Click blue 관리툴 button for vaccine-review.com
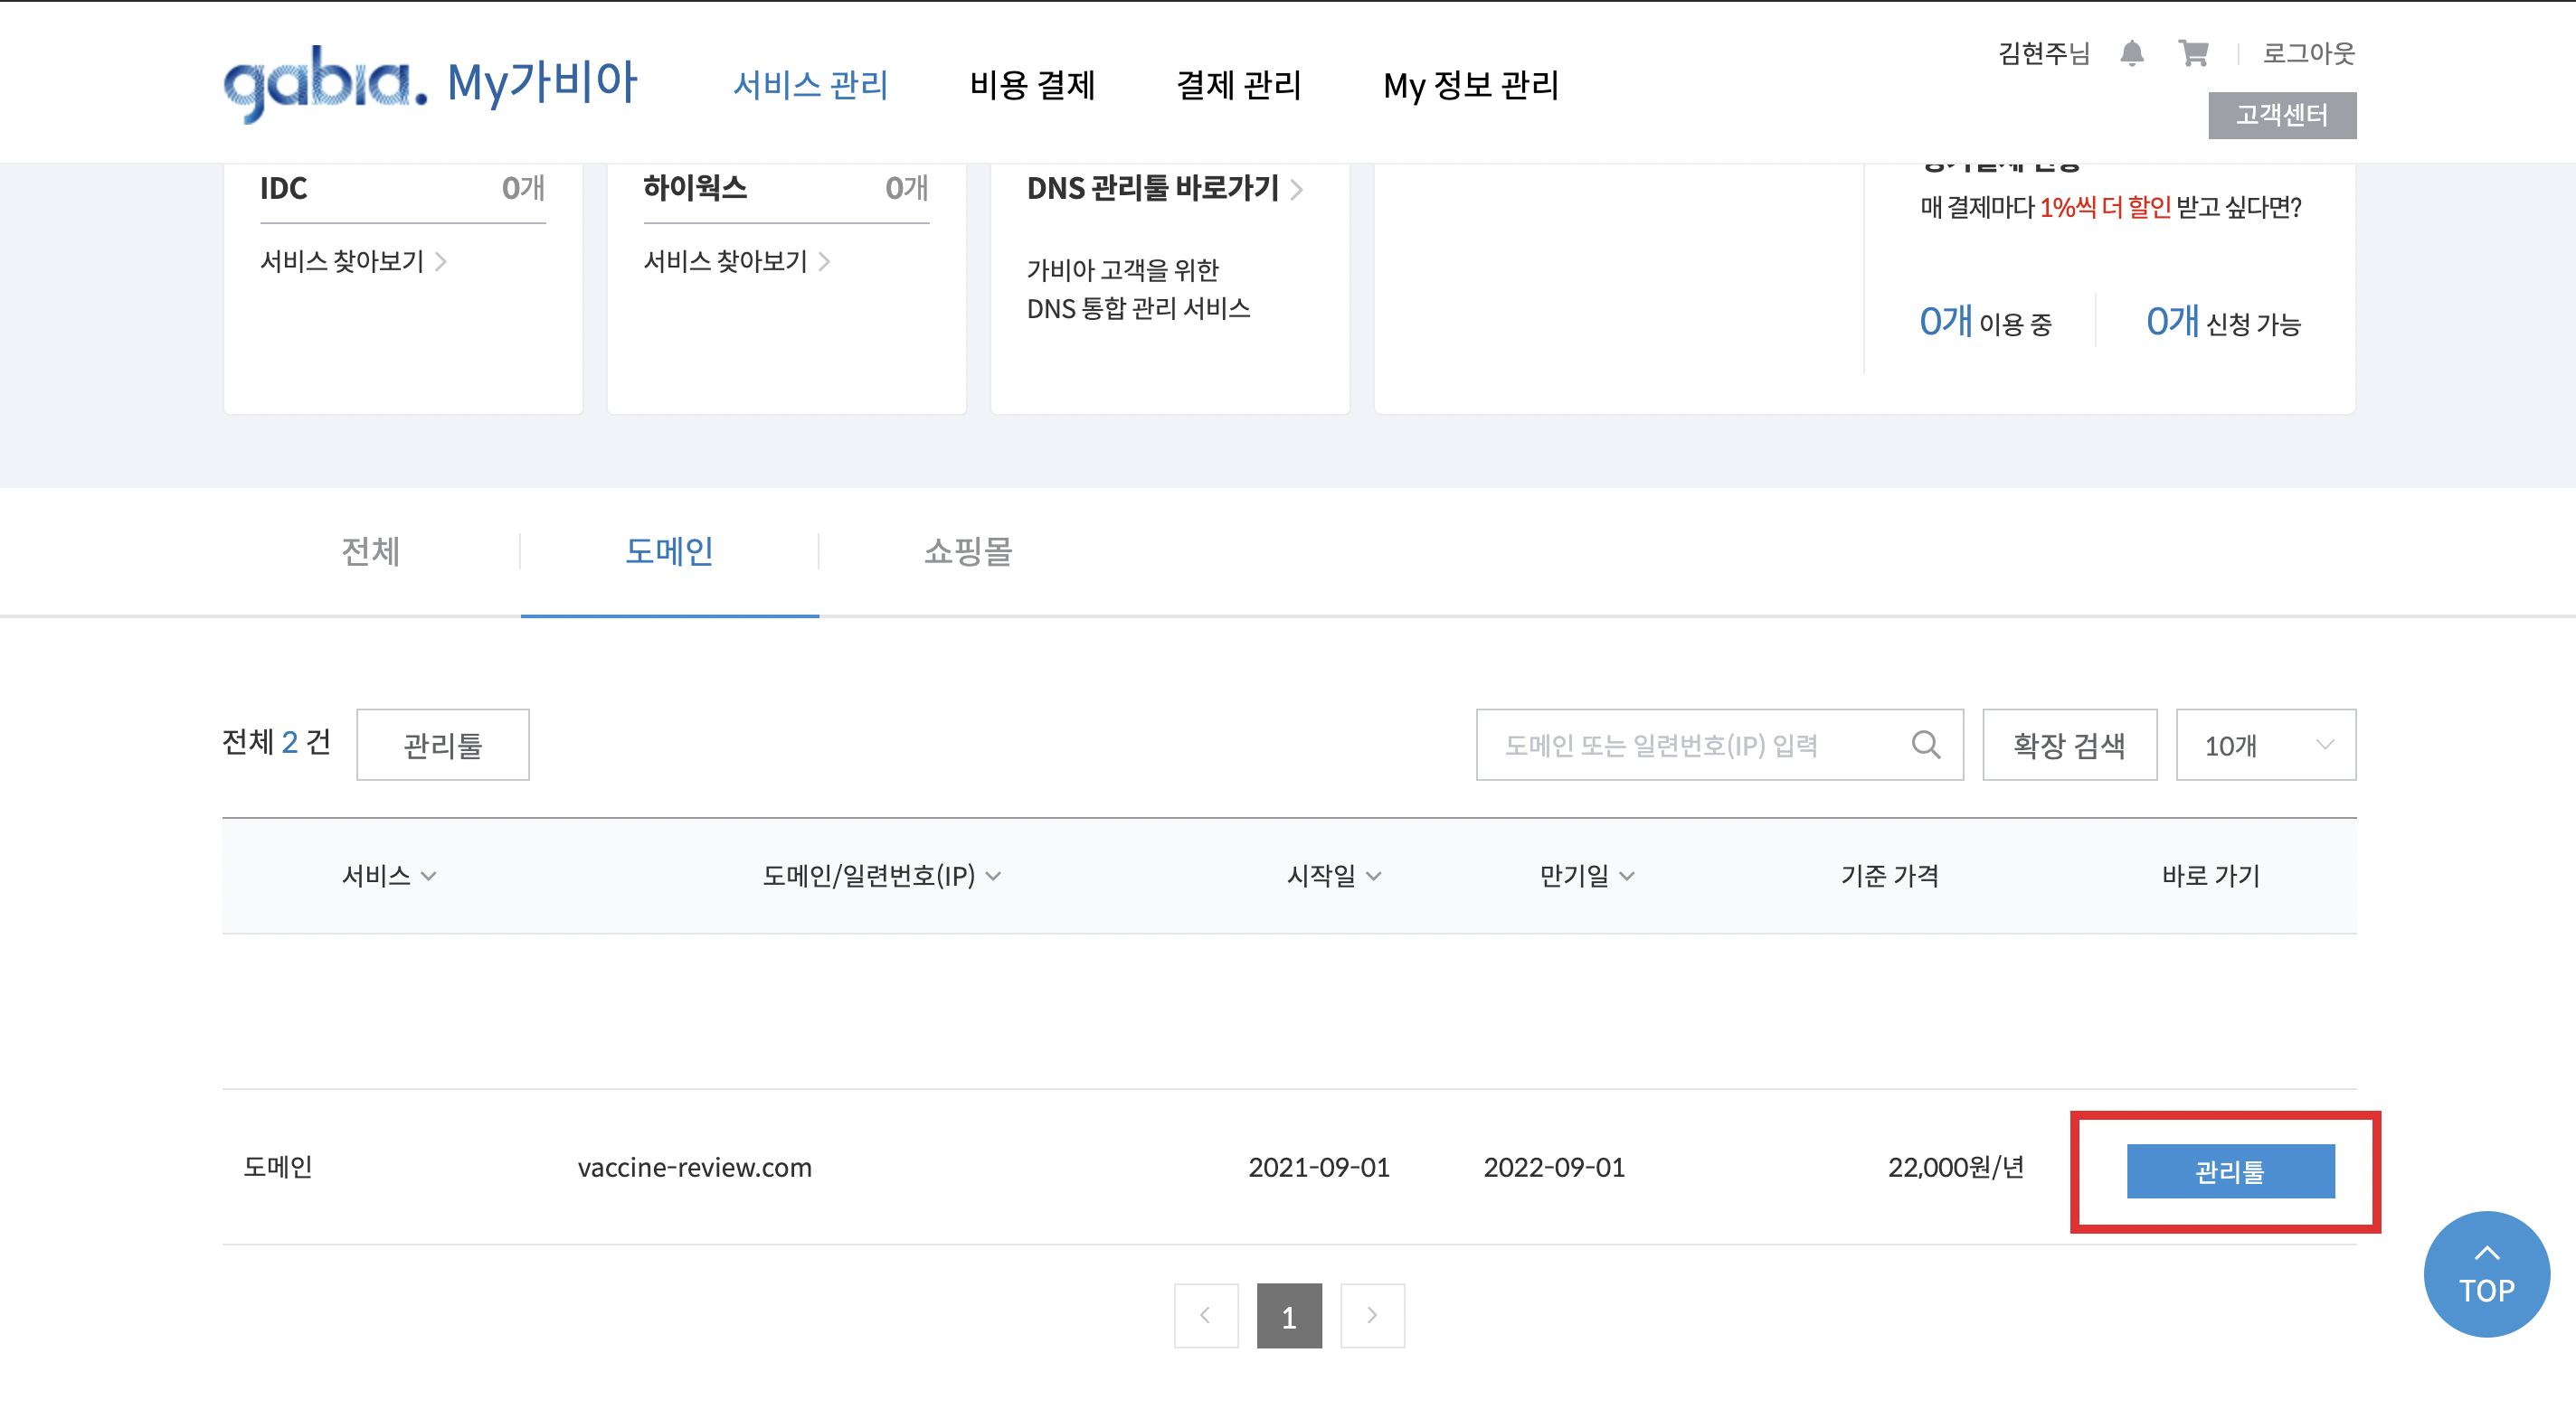The image size is (2576, 1428). click(x=2230, y=1171)
